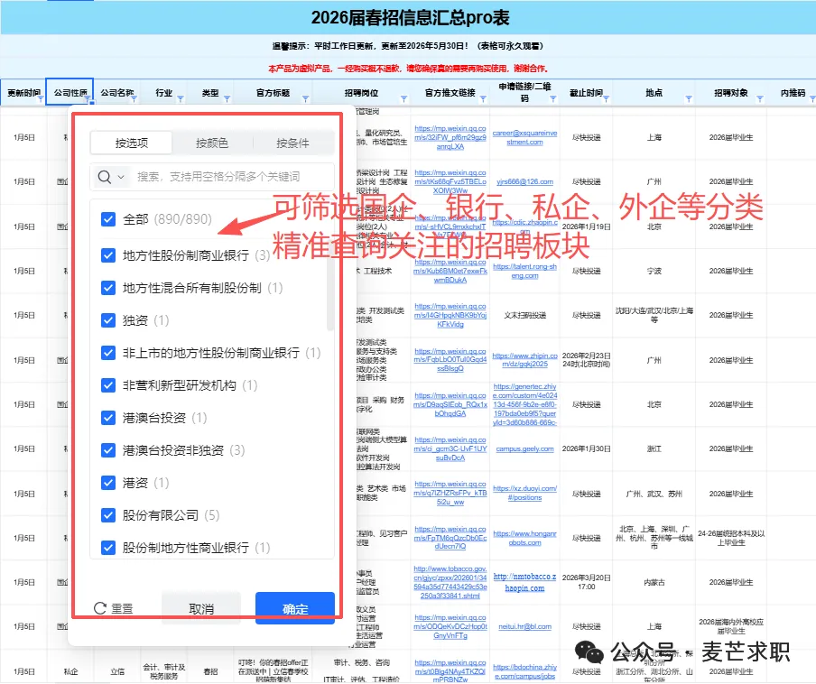Click the filter search input field
816x684 pixels.
(234, 177)
